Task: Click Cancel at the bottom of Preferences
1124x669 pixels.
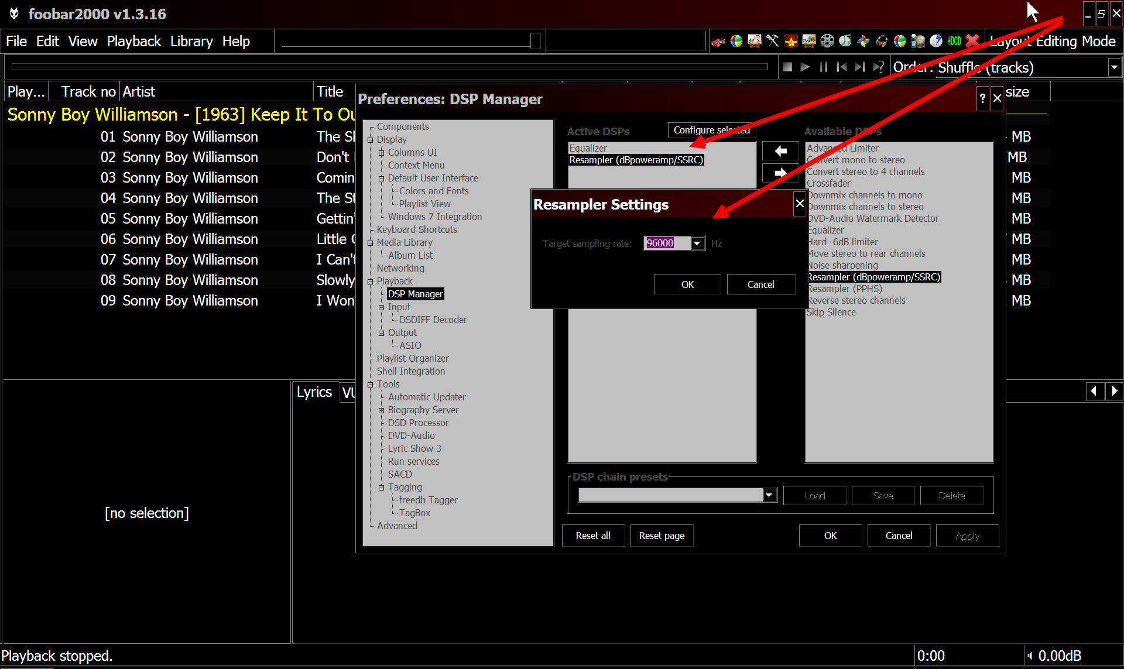Action: tap(899, 536)
